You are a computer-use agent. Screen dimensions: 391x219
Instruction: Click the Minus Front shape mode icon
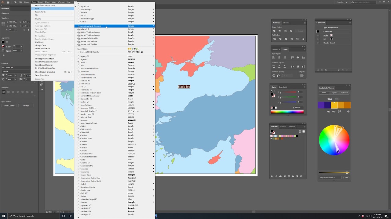click(280, 31)
